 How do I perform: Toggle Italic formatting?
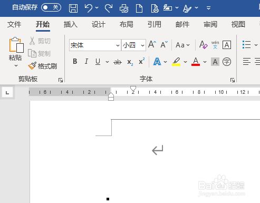pyautogui.click(x=86, y=62)
